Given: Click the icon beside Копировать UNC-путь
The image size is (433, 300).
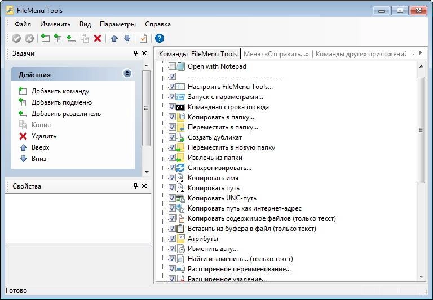Looking at the screenshot, I should pyautogui.click(x=180, y=198).
